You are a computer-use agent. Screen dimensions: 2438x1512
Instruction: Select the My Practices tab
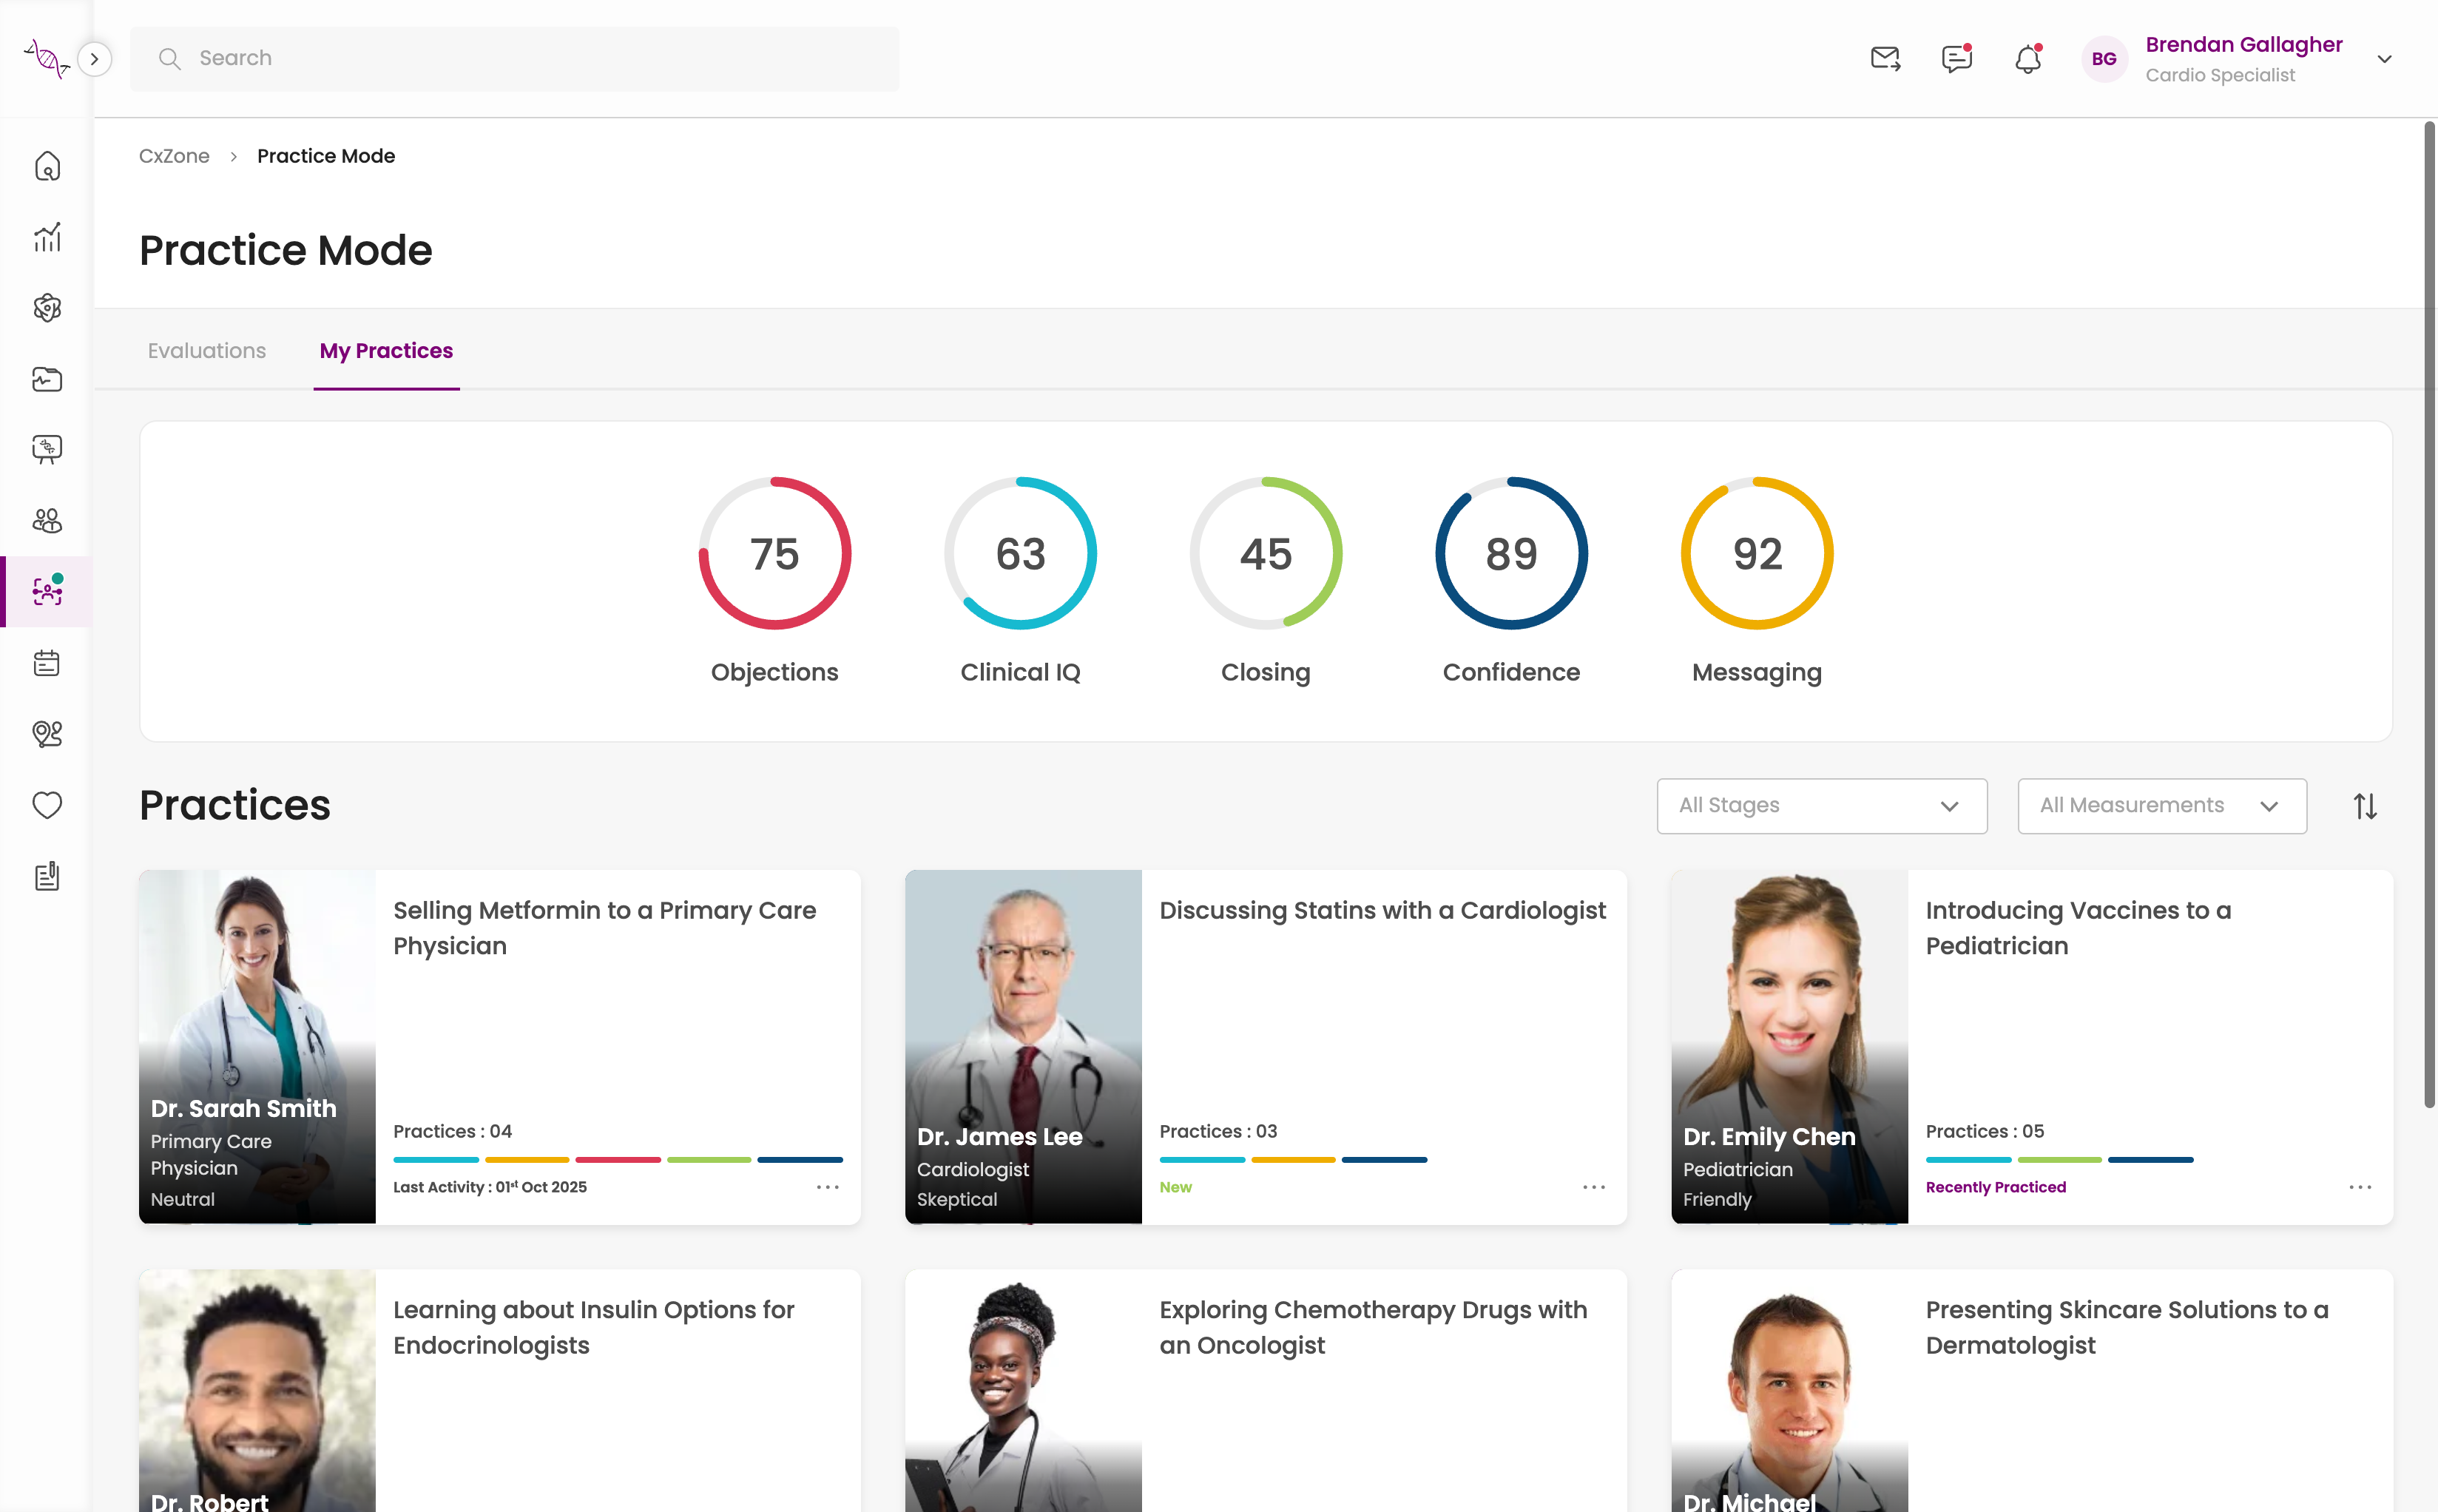click(x=386, y=351)
